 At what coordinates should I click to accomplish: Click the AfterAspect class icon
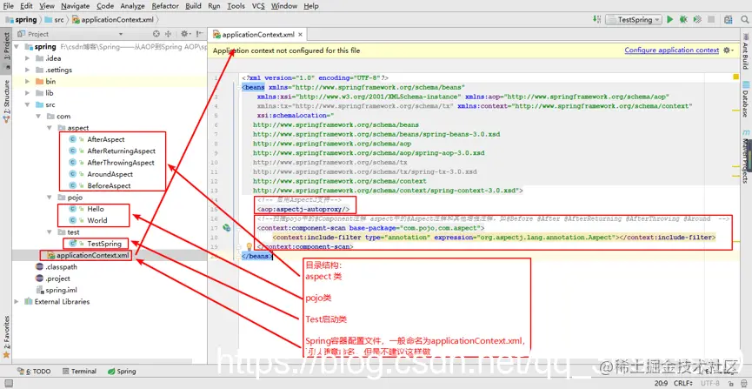73,139
